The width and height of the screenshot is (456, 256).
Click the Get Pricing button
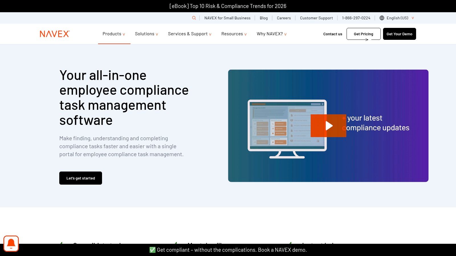tap(363, 34)
